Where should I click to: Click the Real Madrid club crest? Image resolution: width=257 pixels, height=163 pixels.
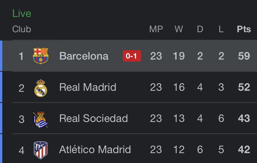click(x=41, y=87)
